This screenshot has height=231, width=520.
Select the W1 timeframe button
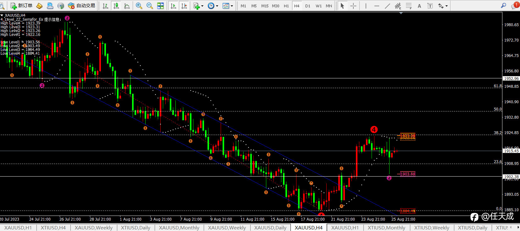pyautogui.click(x=318, y=6)
